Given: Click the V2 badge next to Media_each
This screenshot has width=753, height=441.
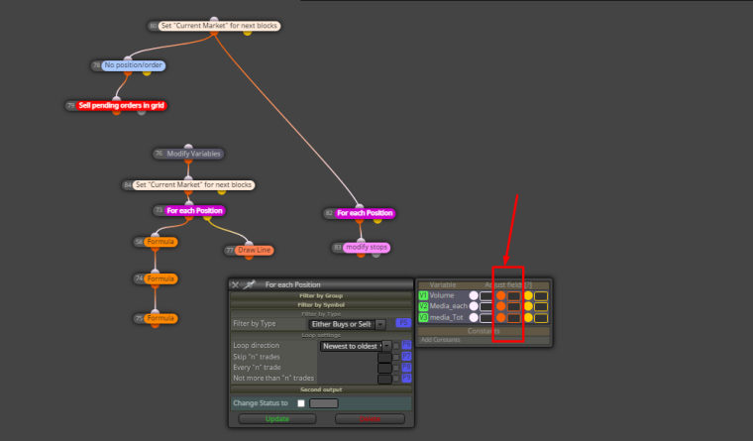Looking at the screenshot, I should coord(423,306).
